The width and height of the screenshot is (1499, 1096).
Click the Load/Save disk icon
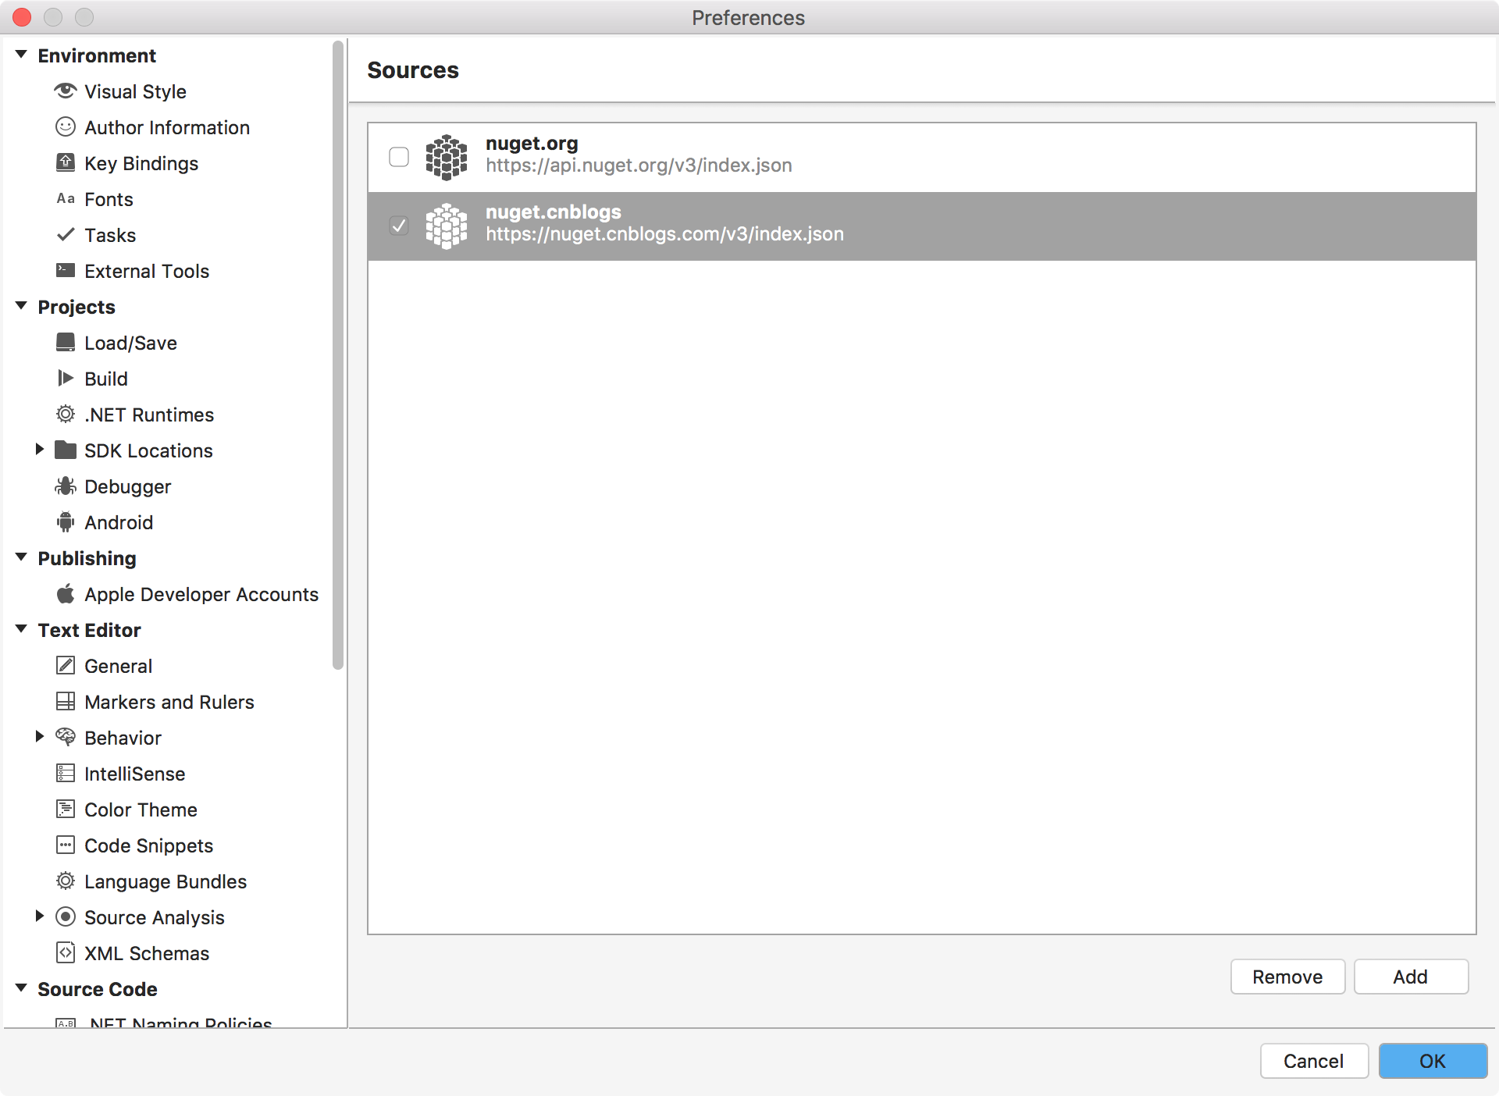click(x=66, y=343)
